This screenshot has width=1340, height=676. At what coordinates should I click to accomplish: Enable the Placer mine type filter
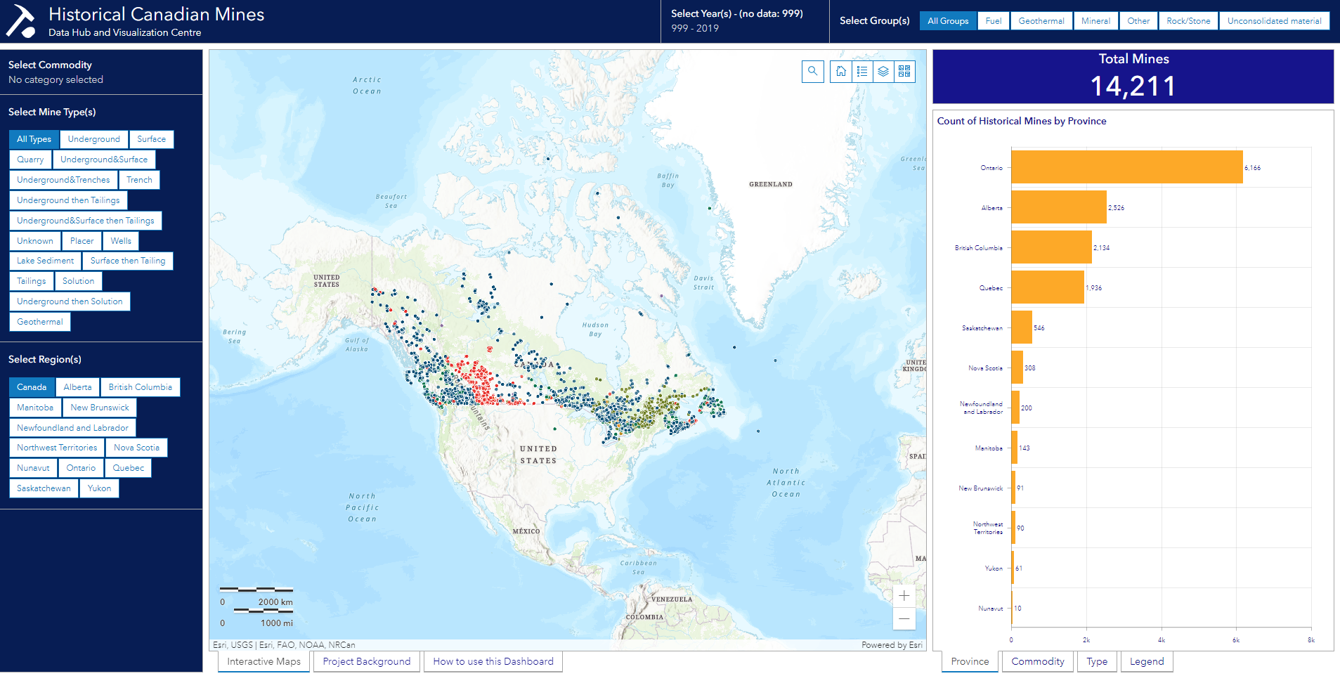[82, 240]
